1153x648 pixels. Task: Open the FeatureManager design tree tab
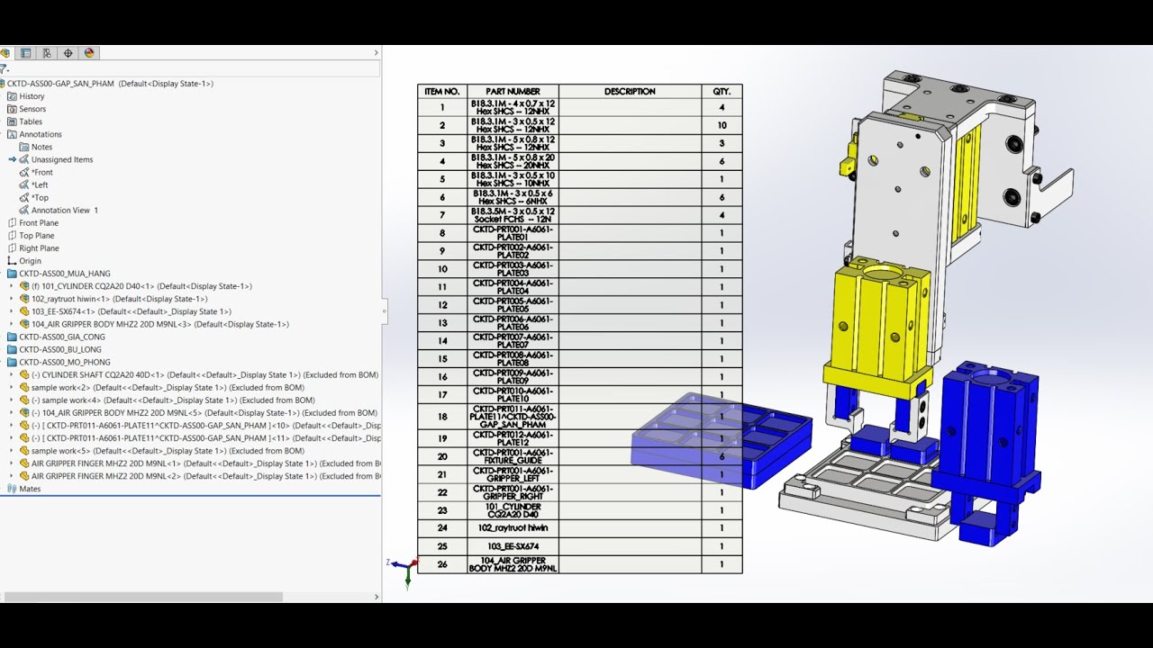point(5,53)
